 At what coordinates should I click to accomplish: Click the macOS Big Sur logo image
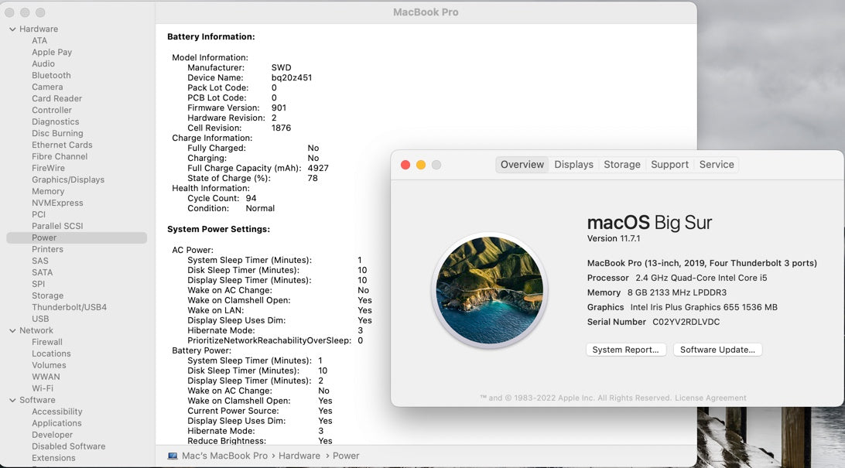pos(489,290)
